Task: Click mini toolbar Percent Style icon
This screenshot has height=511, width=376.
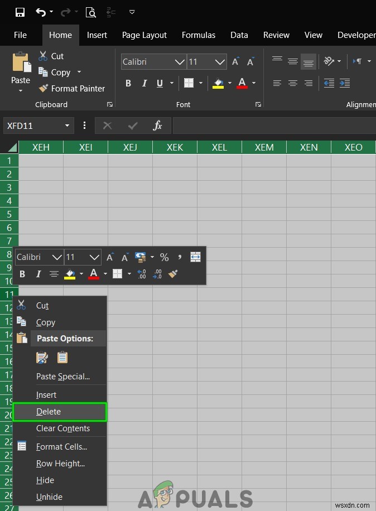Action: (164, 257)
